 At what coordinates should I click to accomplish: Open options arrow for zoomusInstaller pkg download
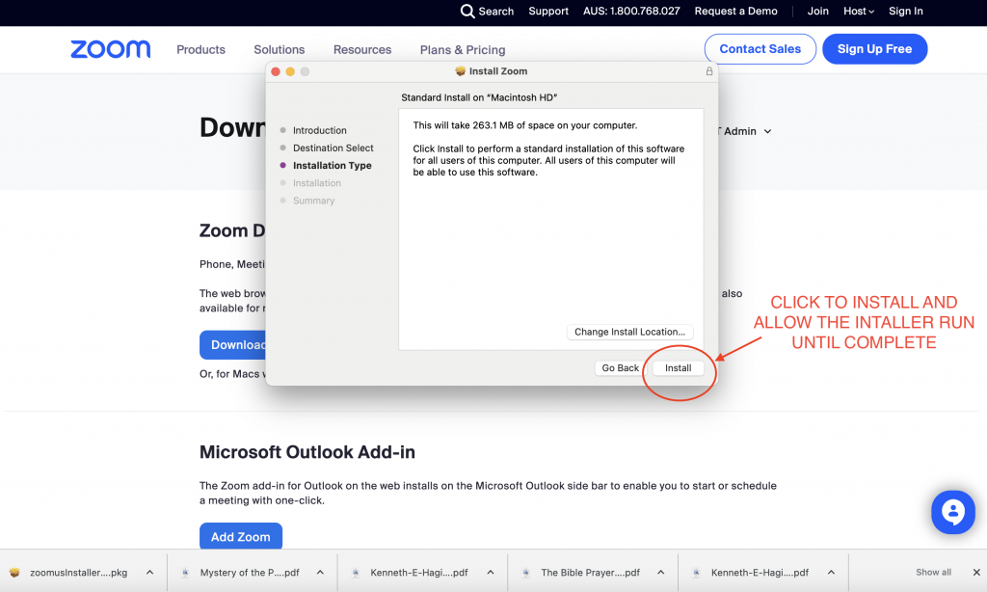(149, 573)
